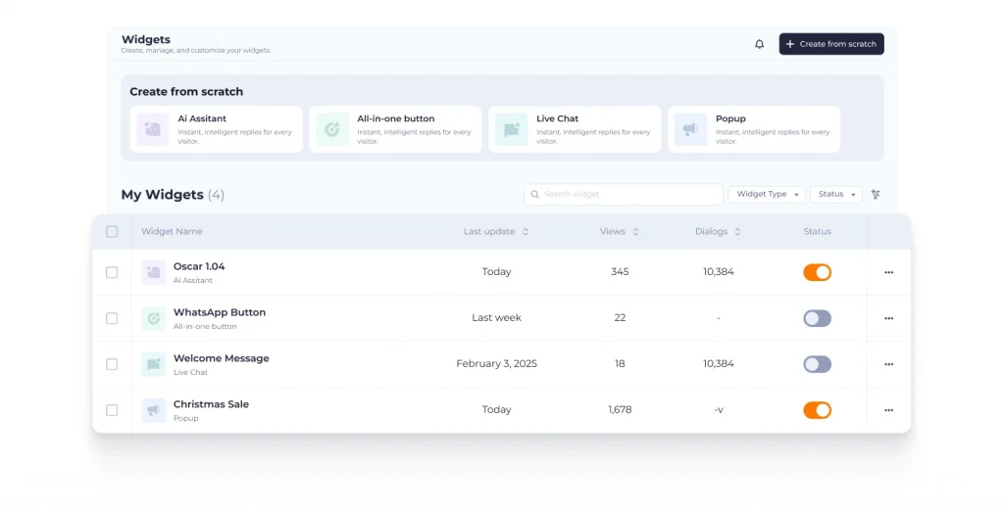
Task: Open three-dot menu for Christmas Sale
Action: coord(888,410)
